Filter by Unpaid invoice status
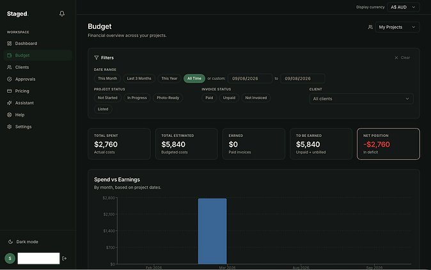 click(229, 98)
